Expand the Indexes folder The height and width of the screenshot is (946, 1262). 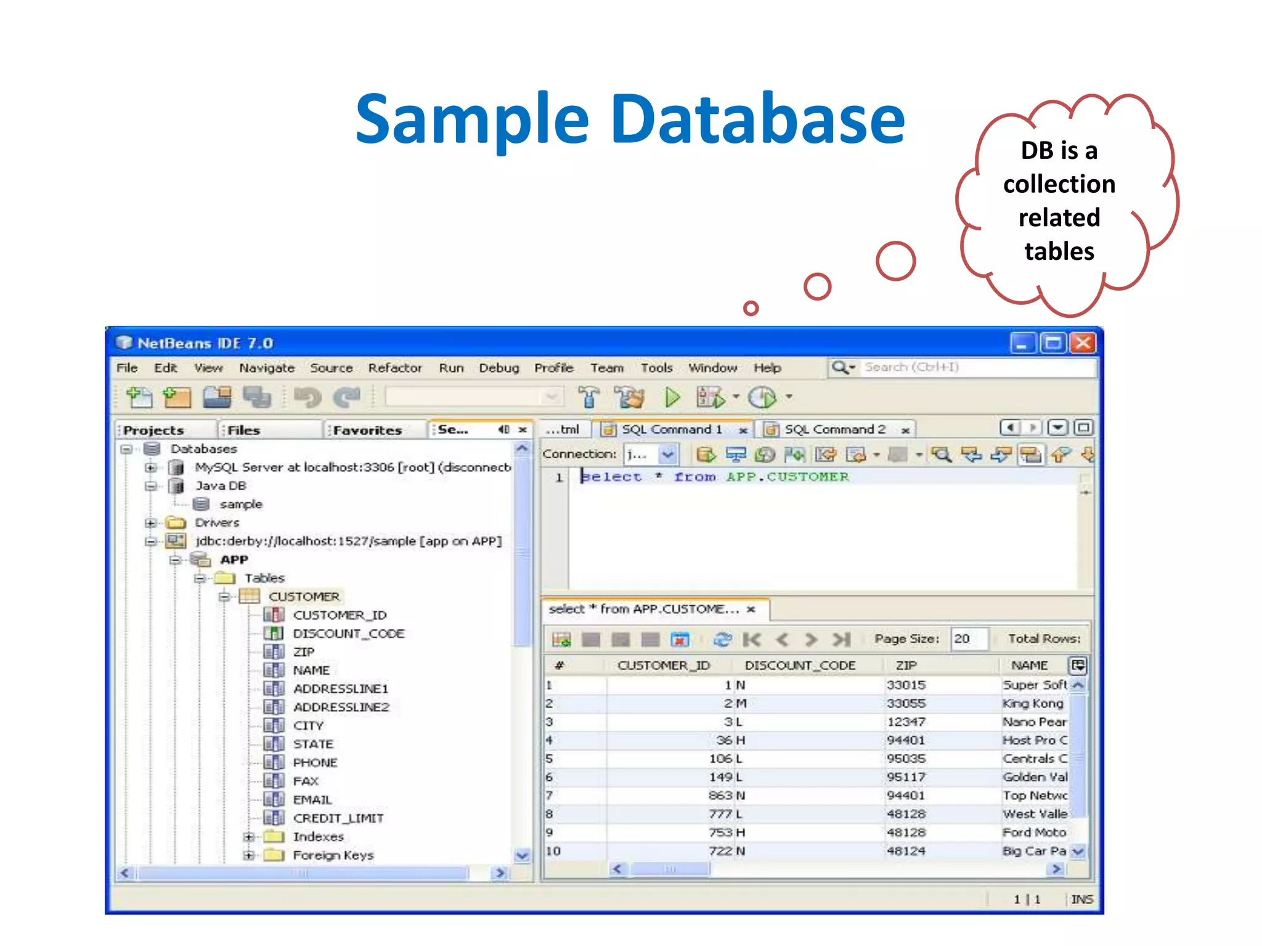tap(249, 837)
